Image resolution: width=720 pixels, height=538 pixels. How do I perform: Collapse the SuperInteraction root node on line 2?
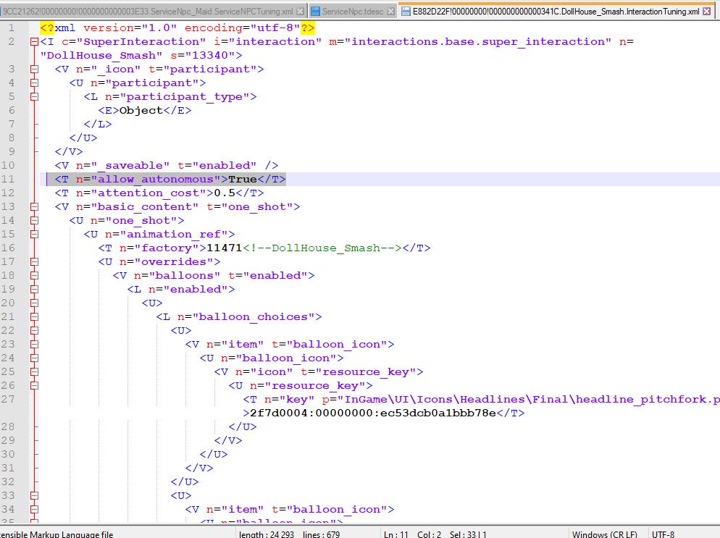click(x=34, y=42)
